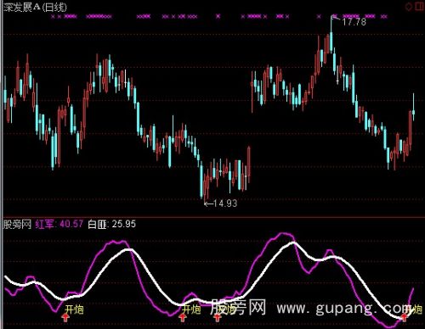Click the second red arrow signal marker
425x329 pixels.
click(x=183, y=318)
